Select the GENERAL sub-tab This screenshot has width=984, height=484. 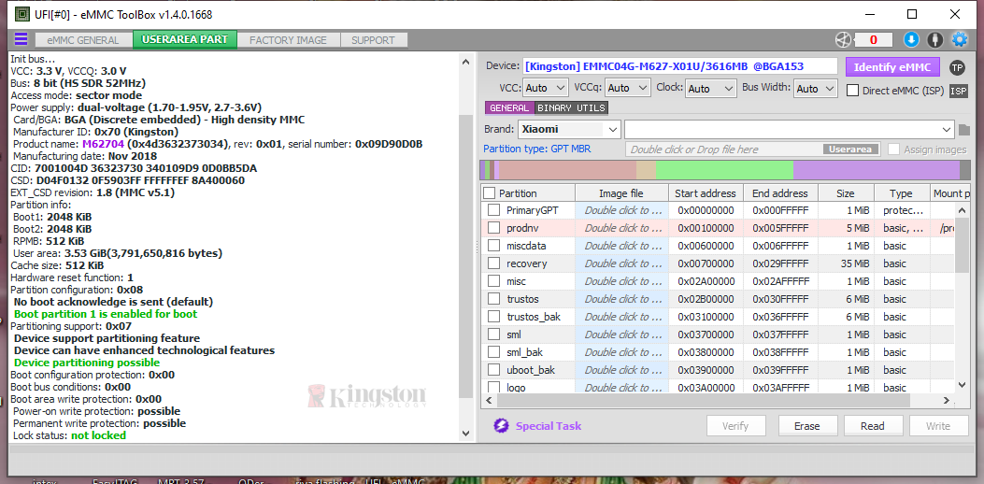(509, 108)
